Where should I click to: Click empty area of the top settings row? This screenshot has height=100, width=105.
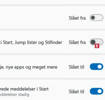pyautogui.click(x=33, y=18)
